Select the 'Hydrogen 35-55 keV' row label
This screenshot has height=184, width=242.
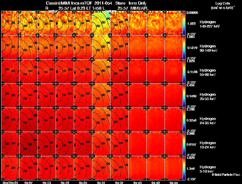(208, 97)
